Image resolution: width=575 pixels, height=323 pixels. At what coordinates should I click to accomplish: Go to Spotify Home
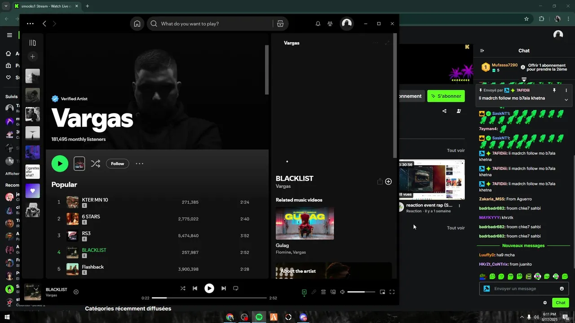tap(137, 24)
